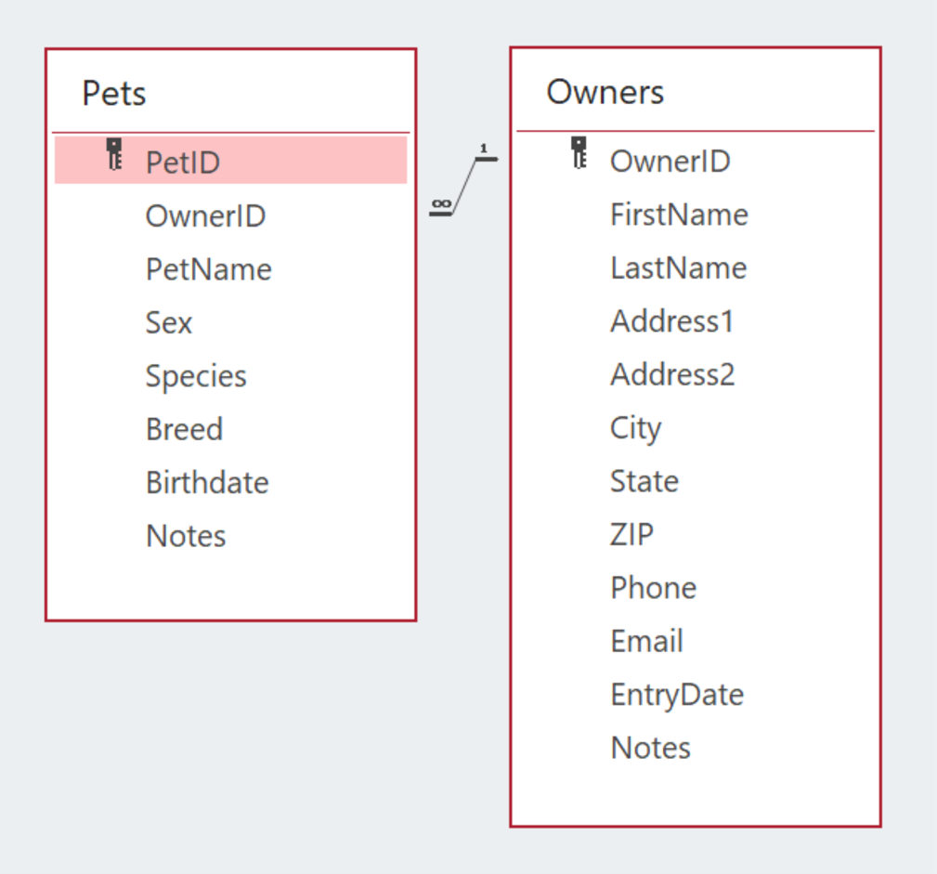937x874 pixels.
Task: Choose the FirstName field
Action: tap(695, 214)
